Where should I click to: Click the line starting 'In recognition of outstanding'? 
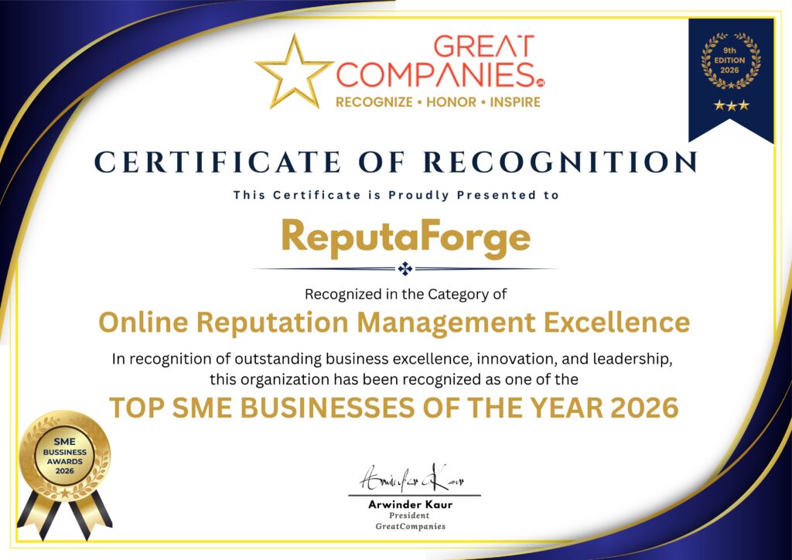tap(392, 359)
